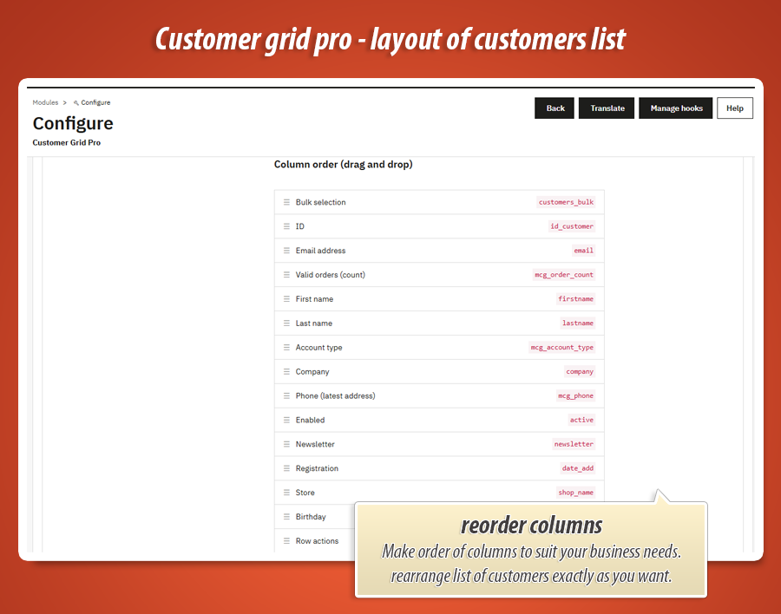Click the Account type drag handle
Screen dimensions: 781x614
pyautogui.click(x=286, y=348)
